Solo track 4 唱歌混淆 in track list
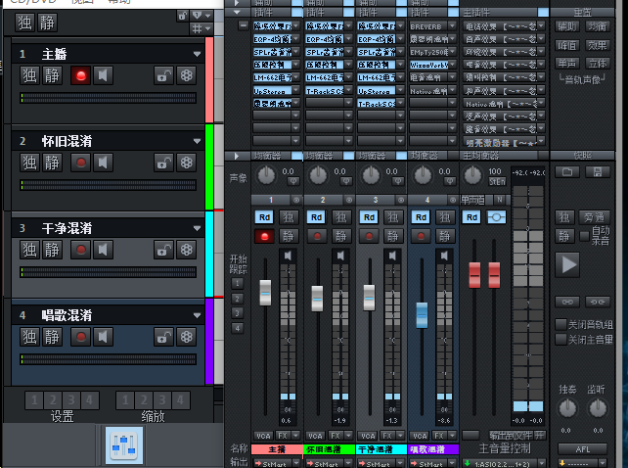 pyautogui.click(x=29, y=337)
